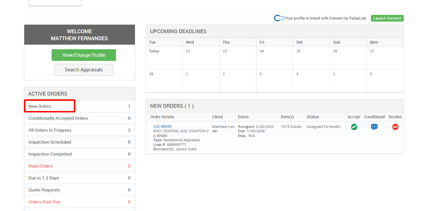This screenshot has width=437, height=211.
Task: Click Order Details column header
Action: [x=162, y=117]
